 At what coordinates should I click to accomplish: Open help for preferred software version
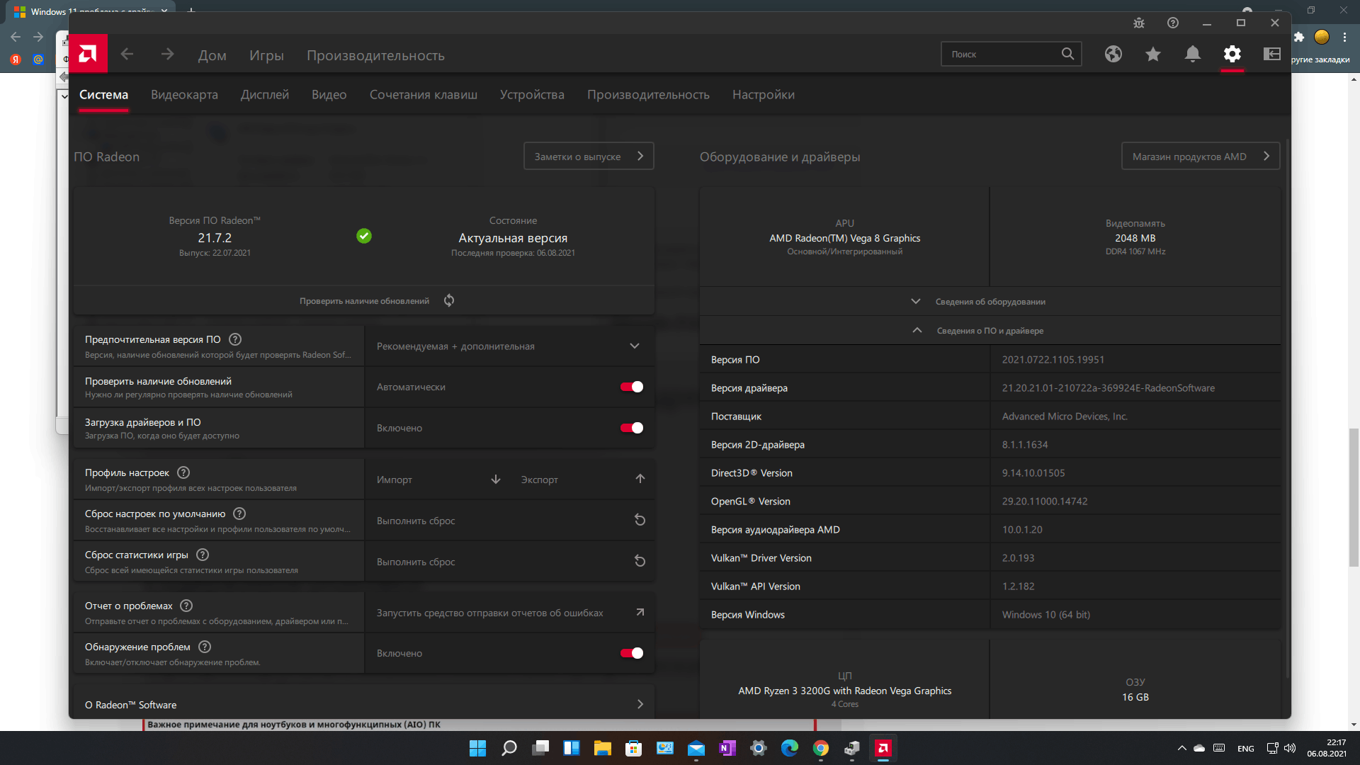click(235, 339)
